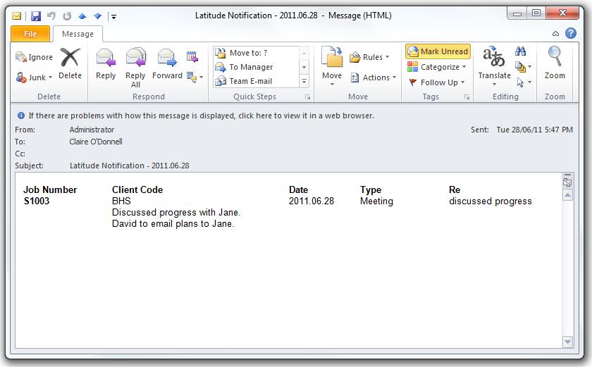592x367 pixels.
Task: Go to previous item using up arrow
Action: point(82,15)
